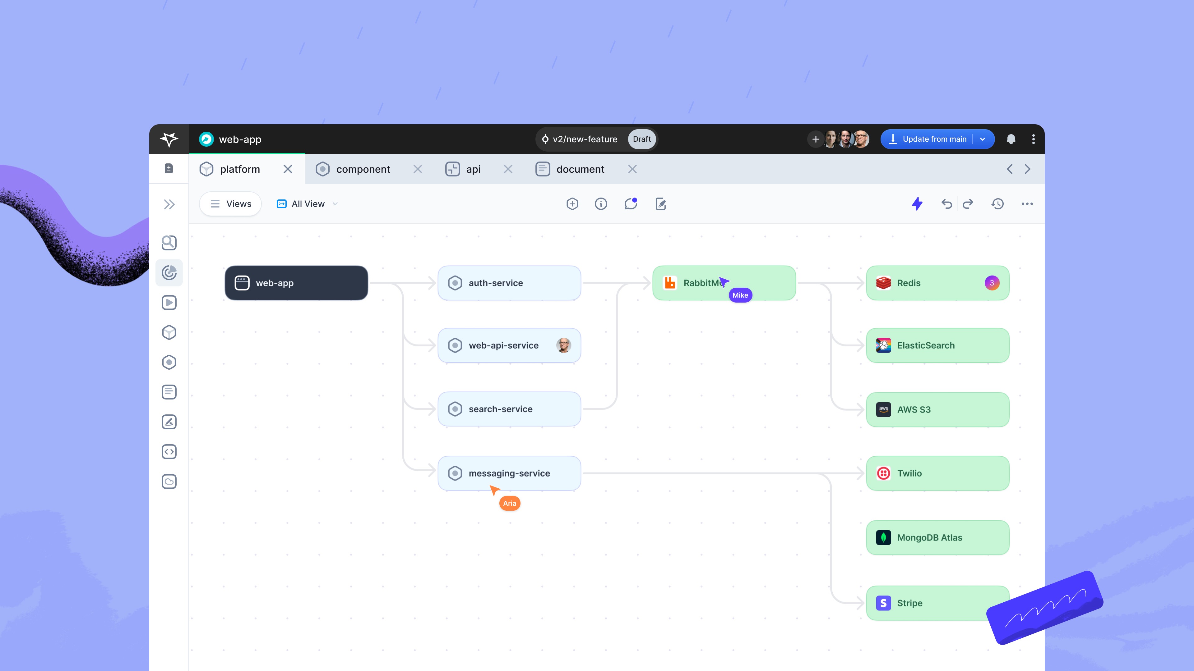Select the messaging-service node
Screen dimensions: 1194x671
509,473
